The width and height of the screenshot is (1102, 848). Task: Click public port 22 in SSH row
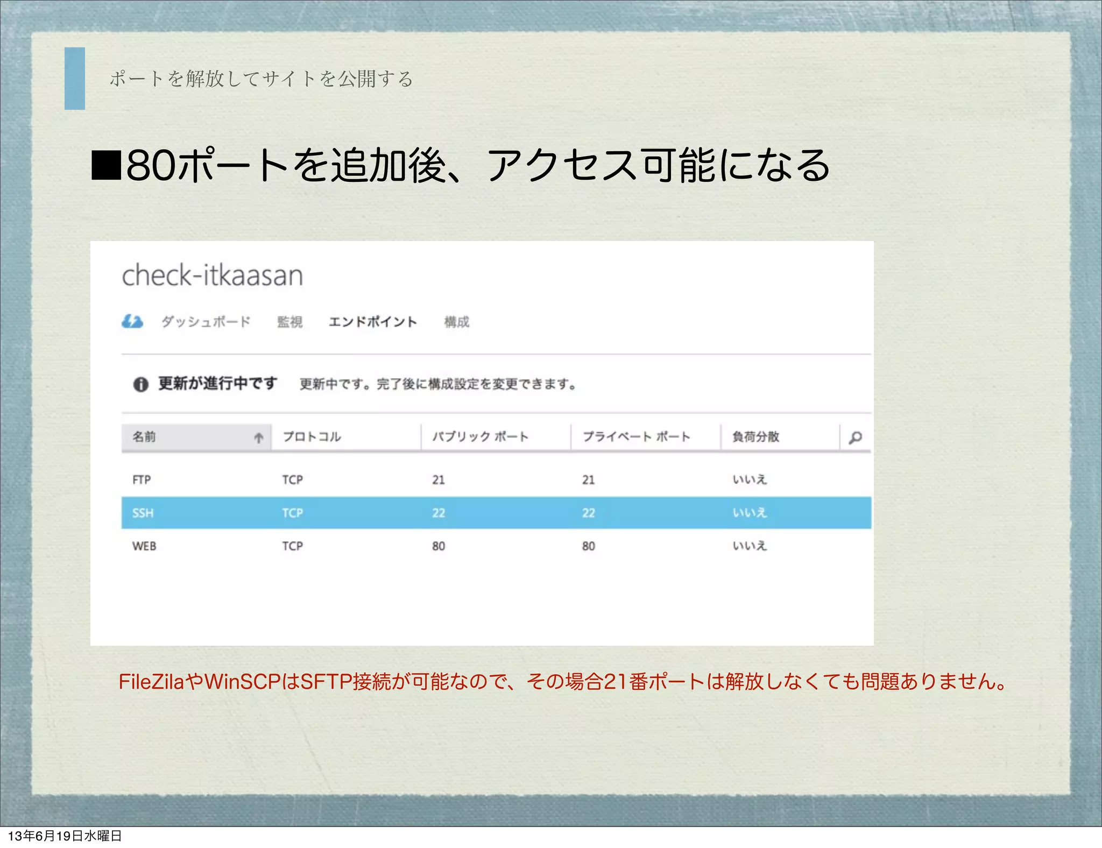point(439,513)
